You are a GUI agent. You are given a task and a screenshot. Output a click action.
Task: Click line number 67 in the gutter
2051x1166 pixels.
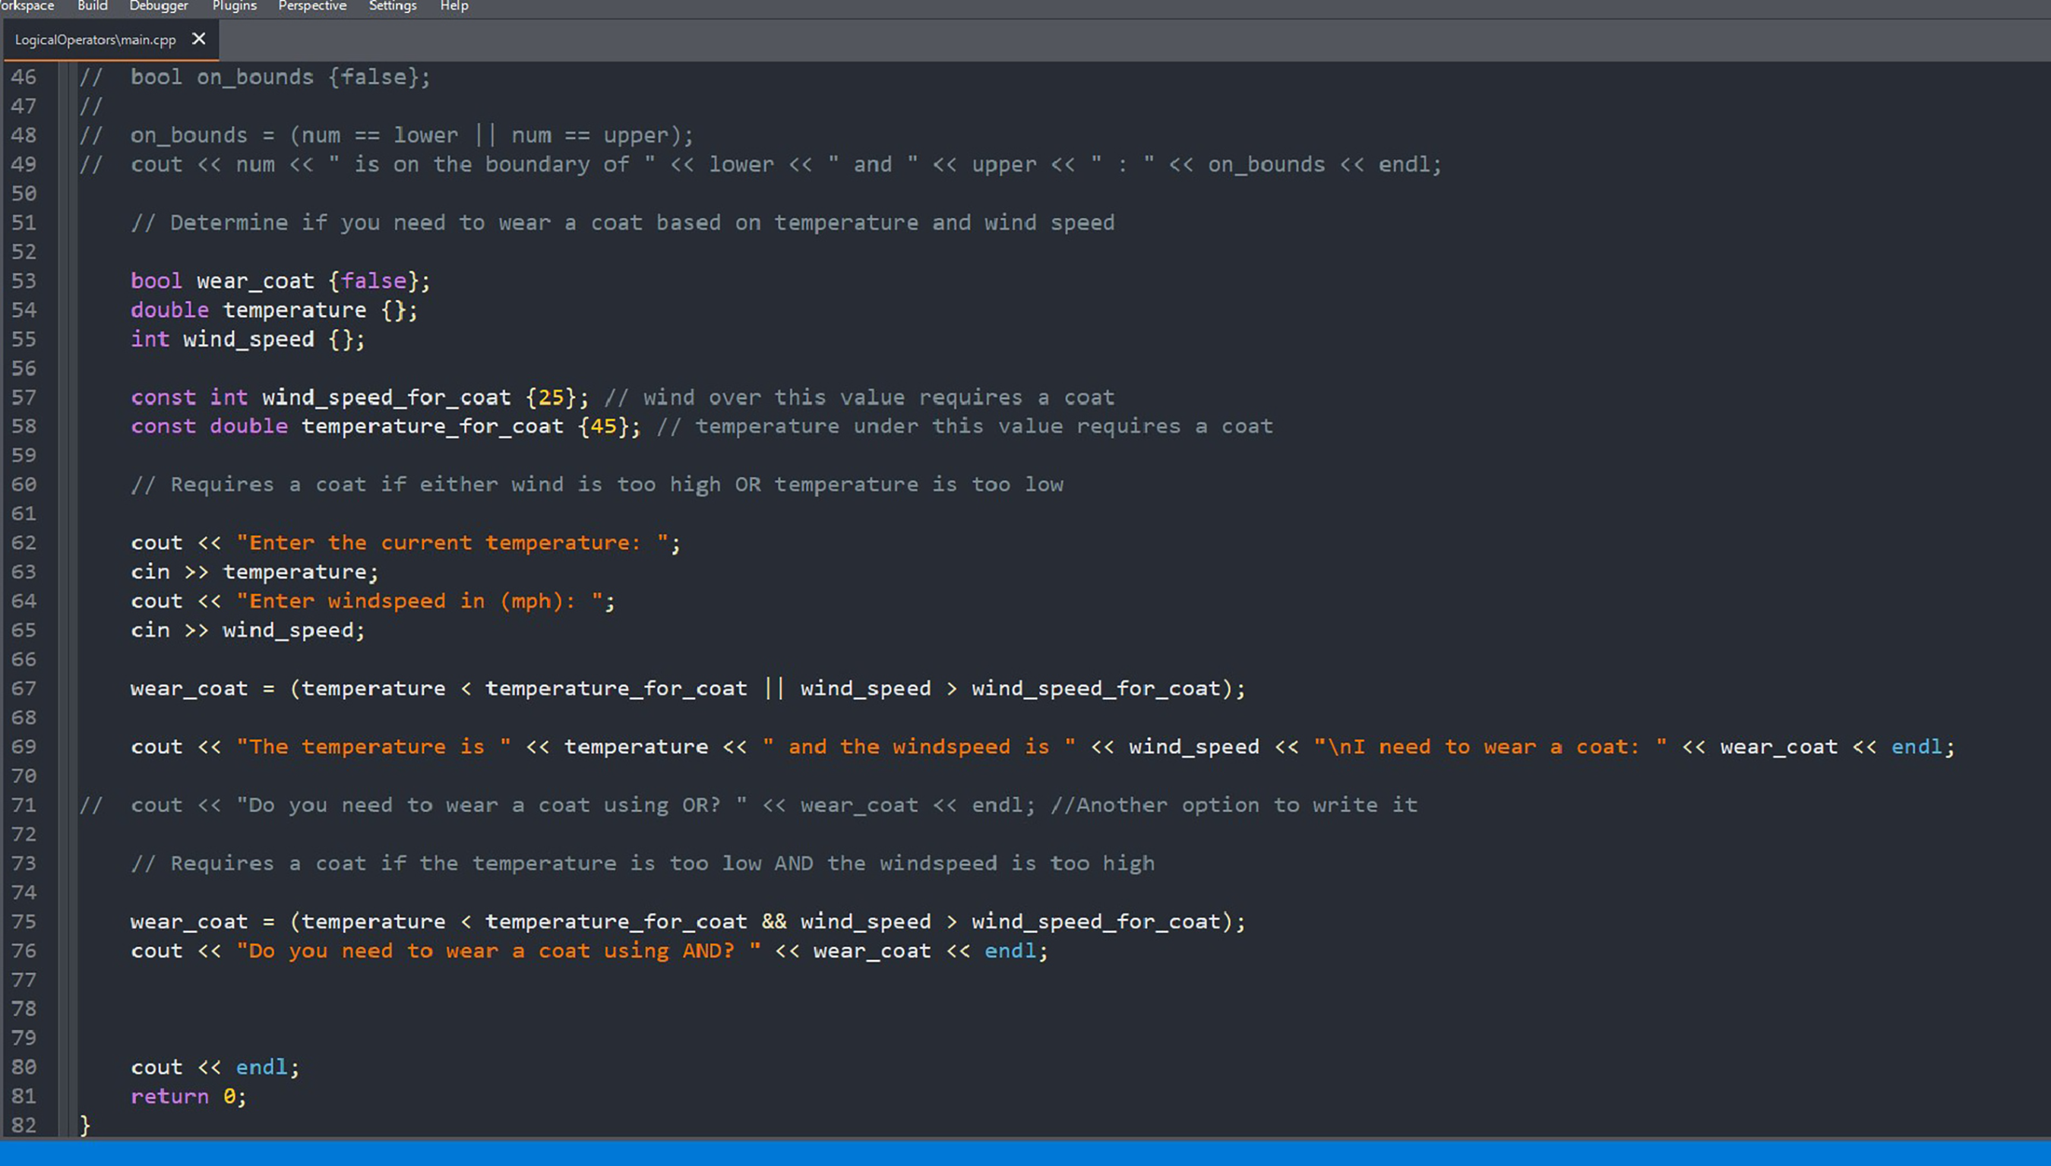coord(24,688)
